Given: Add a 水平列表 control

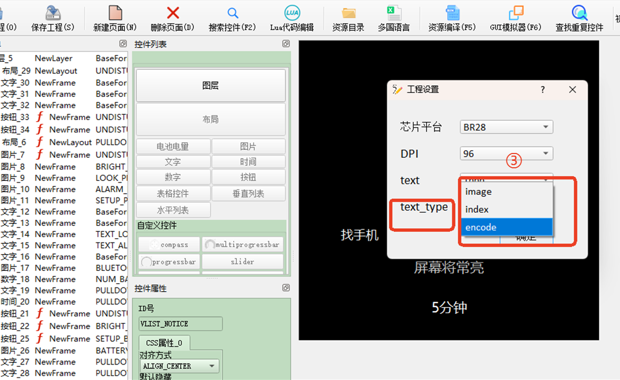Looking at the screenshot, I should point(173,210).
